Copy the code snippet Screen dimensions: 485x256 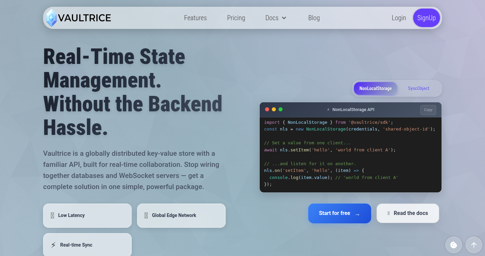pos(428,110)
